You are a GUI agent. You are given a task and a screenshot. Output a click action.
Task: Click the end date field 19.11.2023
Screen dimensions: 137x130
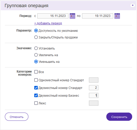pyautogui.click(x=98, y=16)
